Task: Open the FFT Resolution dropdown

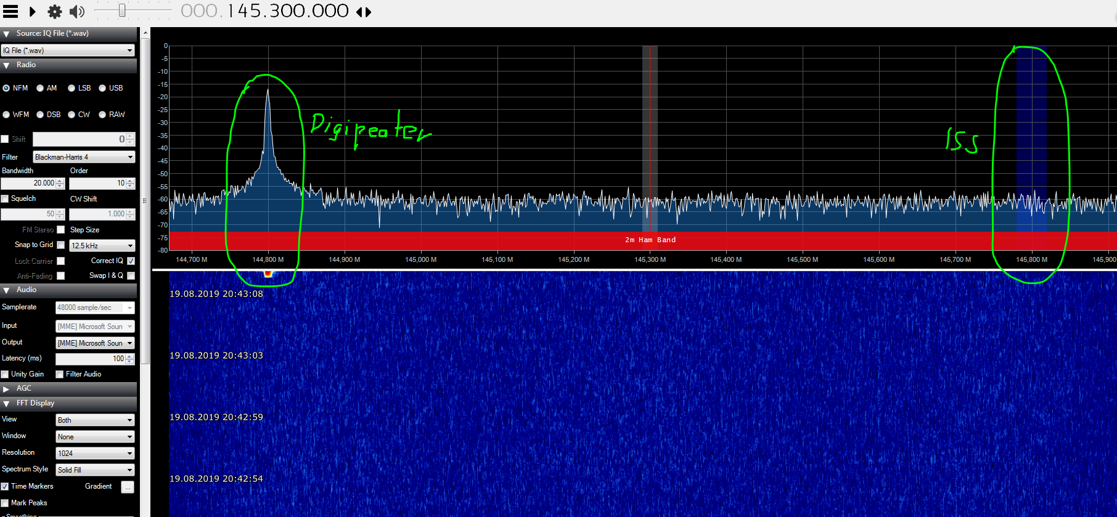Action: coord(95,454)
